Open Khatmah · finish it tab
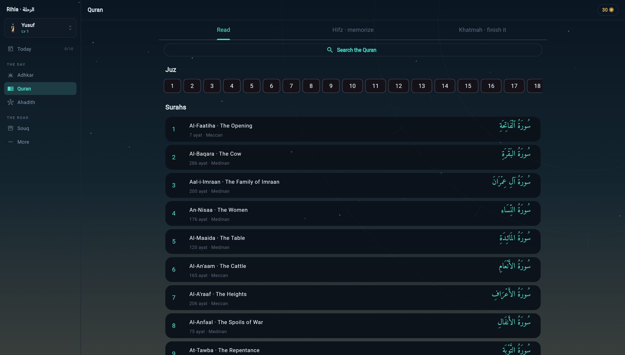Image resolution: width=625 pixels, height=355 pixels. (482, 30)
